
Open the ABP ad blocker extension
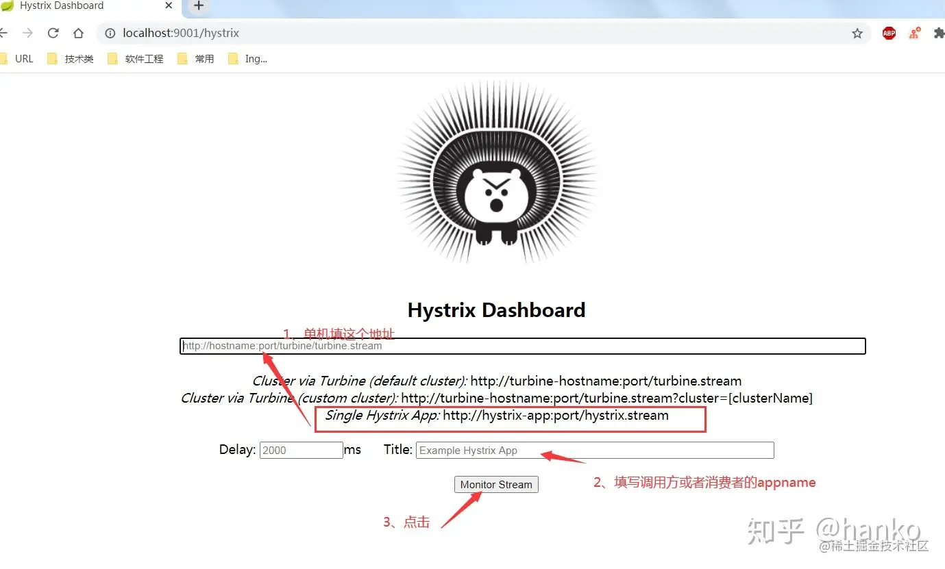(889, 33)
